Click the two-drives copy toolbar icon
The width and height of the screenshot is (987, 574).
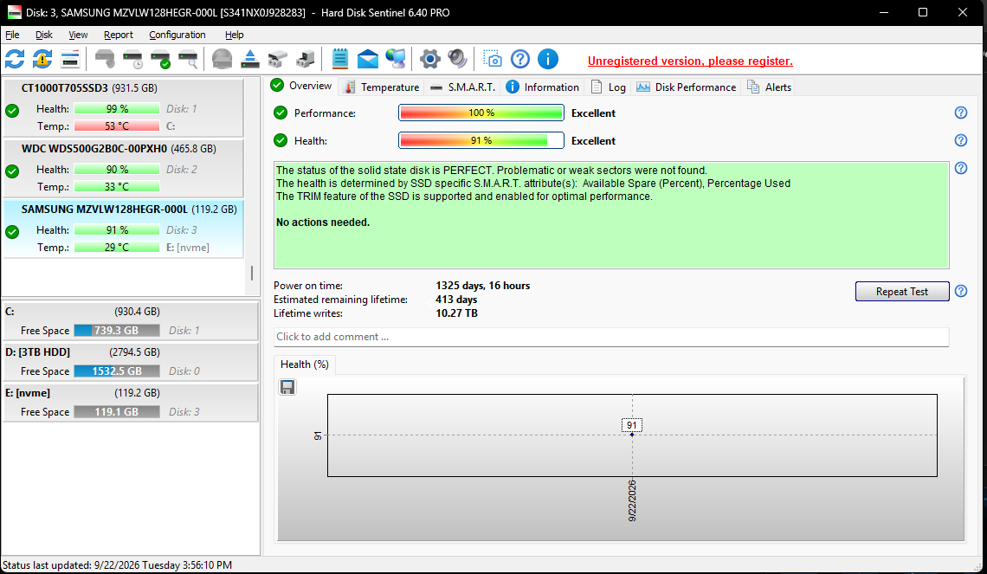pyautogui.click(x=278, y=59)
